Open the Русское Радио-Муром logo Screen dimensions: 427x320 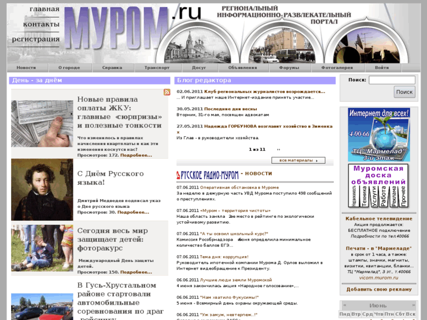pos(207,175)
